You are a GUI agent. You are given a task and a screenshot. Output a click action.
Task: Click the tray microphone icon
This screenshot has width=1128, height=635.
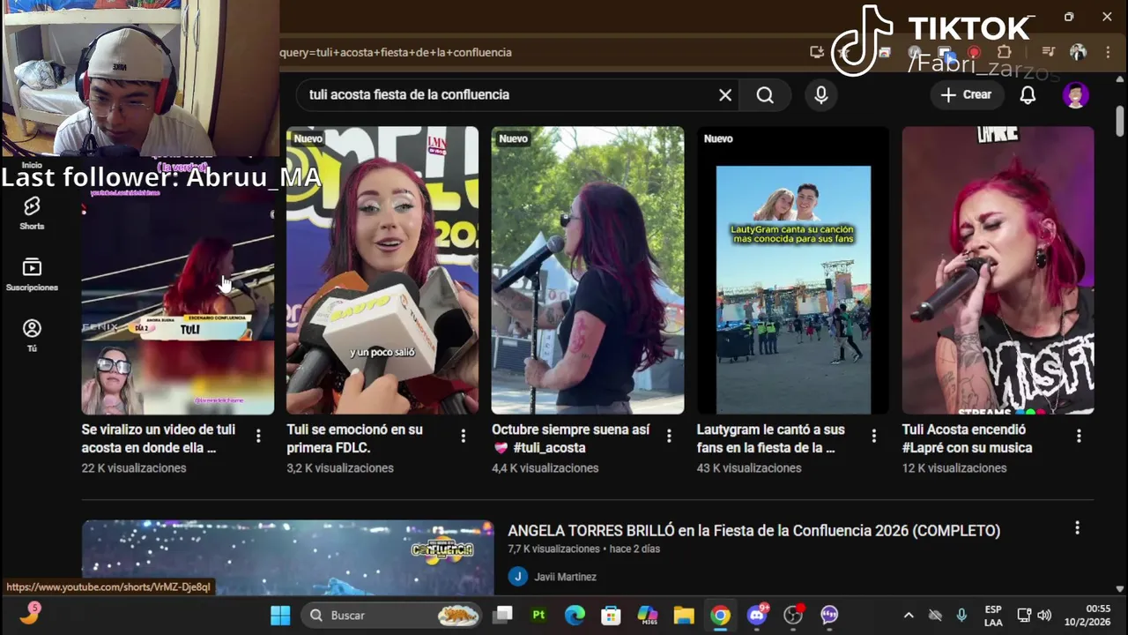(961, 615)
